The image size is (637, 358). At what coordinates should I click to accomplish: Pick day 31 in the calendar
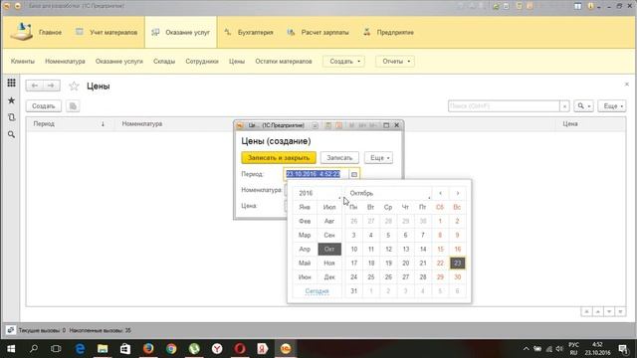pos(354,291)
